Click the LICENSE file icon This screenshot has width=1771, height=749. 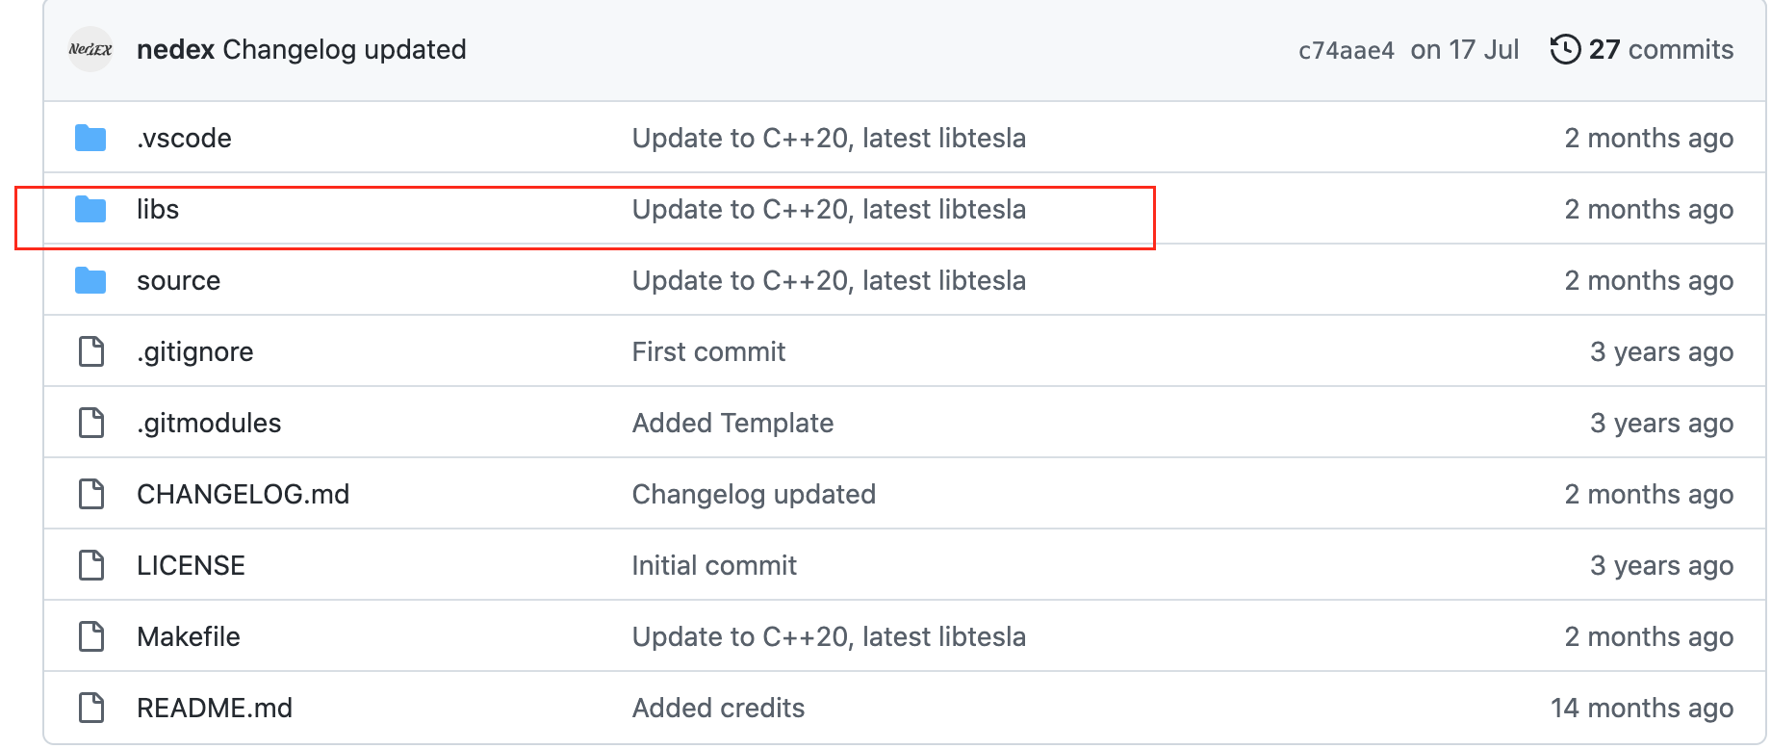point(91,565)
